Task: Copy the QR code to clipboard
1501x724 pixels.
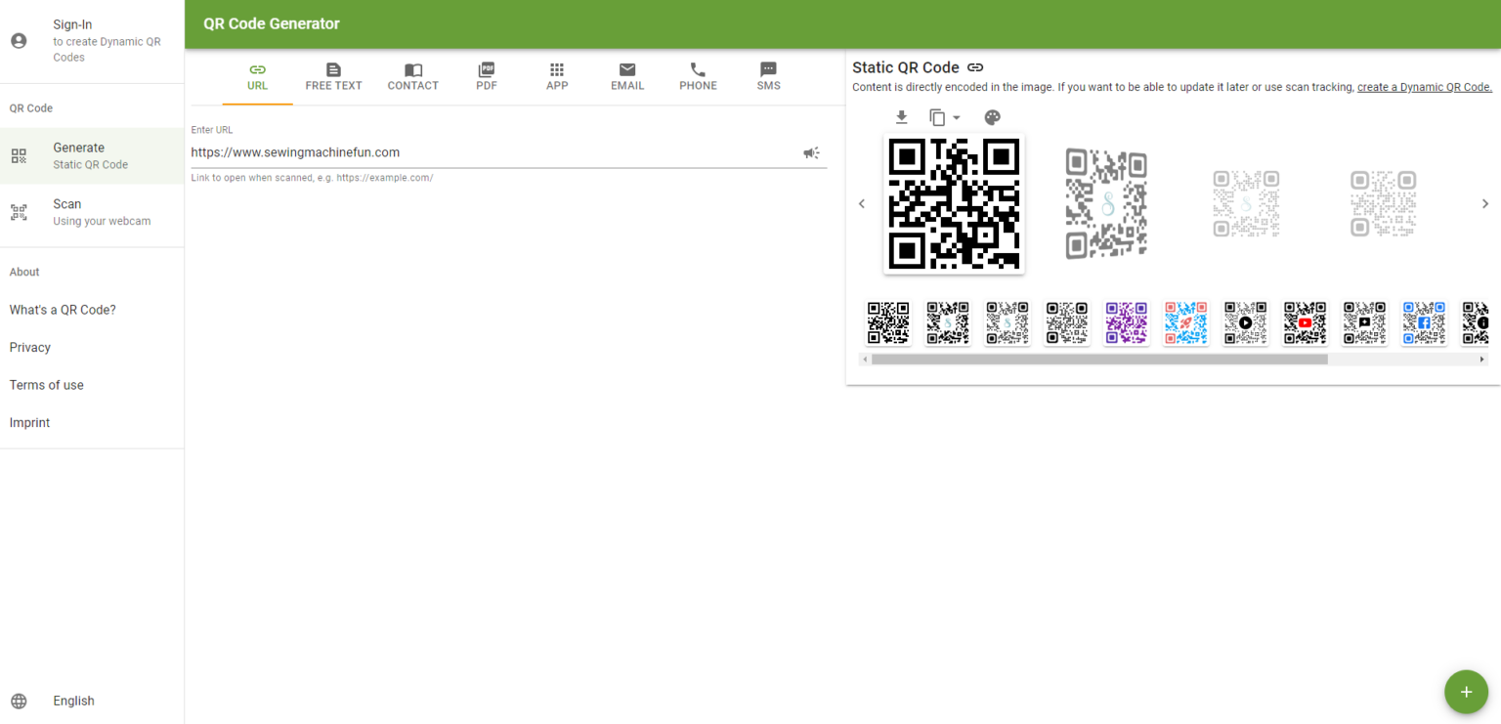Action: coord(936,116)
